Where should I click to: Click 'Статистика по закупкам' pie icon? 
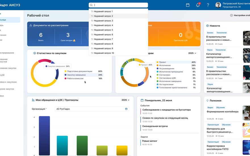point(34,53)
